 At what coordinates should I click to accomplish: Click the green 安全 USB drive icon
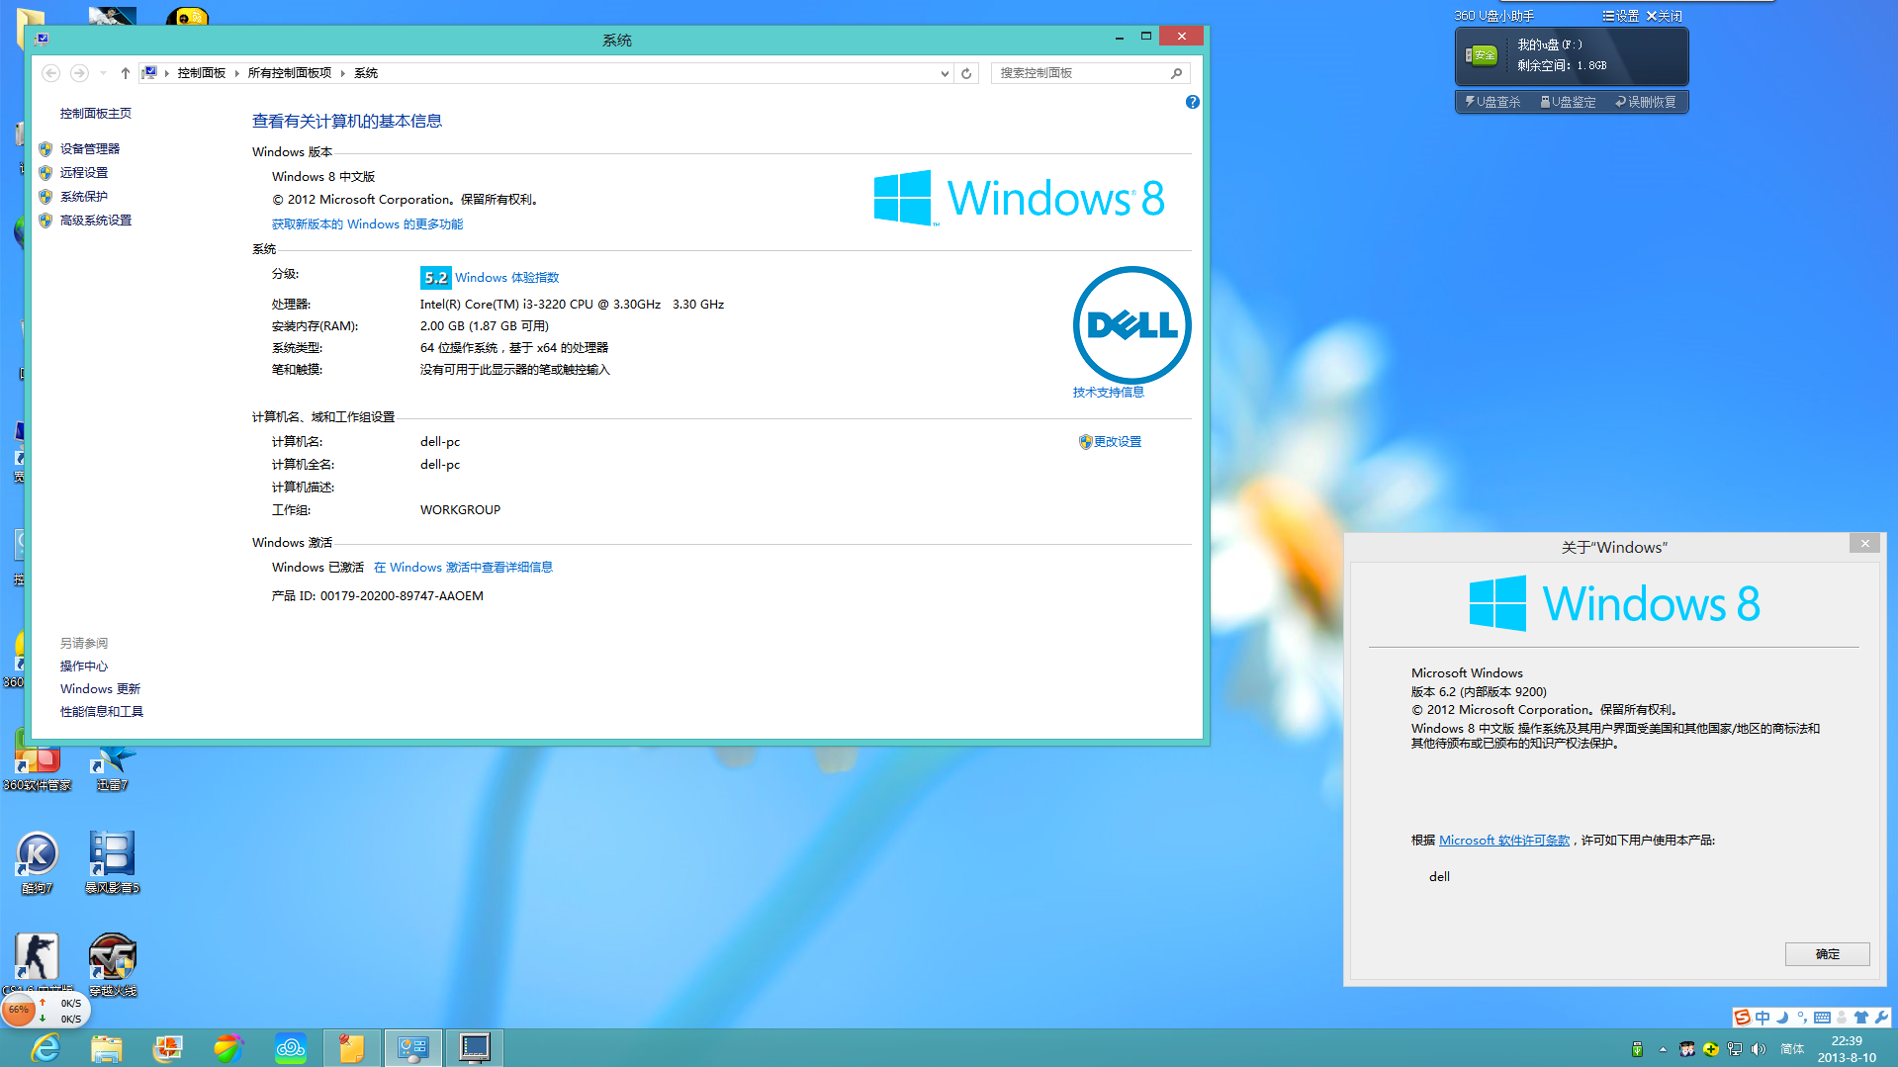pyautogui.click(x=1482, y=55)
